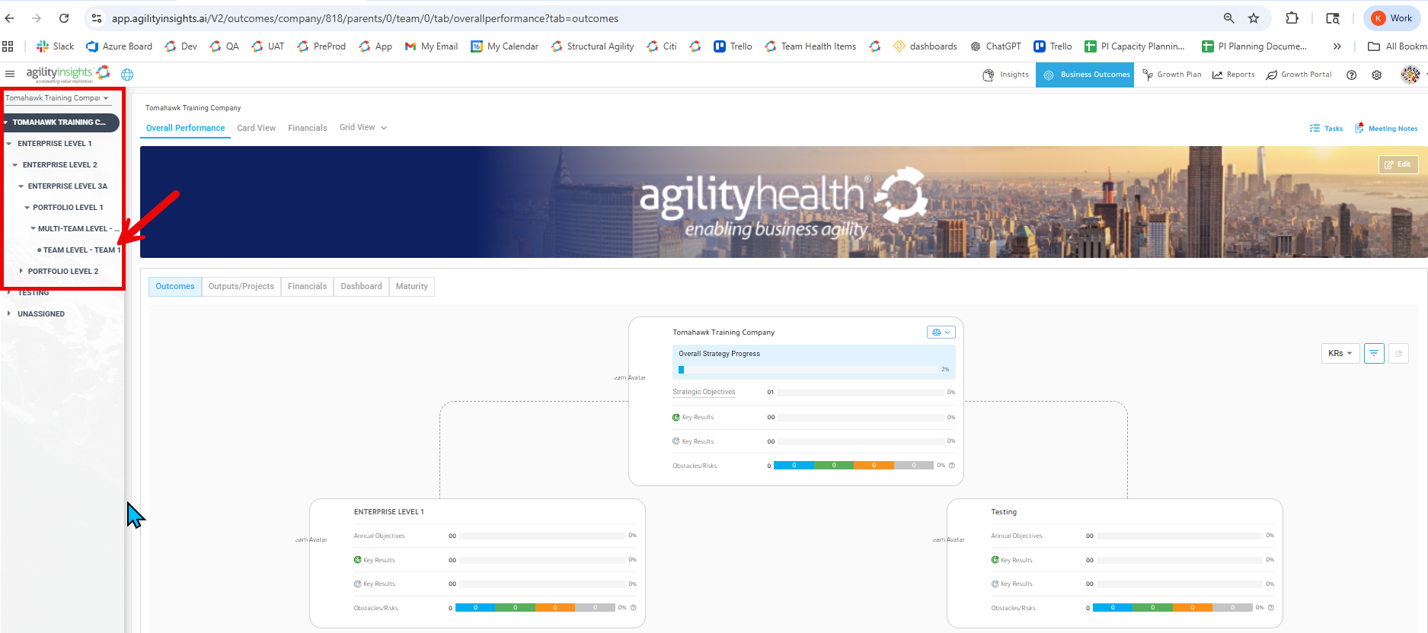Select PORTFOLIO LEVEL 1 in the tree
The height and width of the screenshot is (633, 1428).
click(x=68, y=207)
